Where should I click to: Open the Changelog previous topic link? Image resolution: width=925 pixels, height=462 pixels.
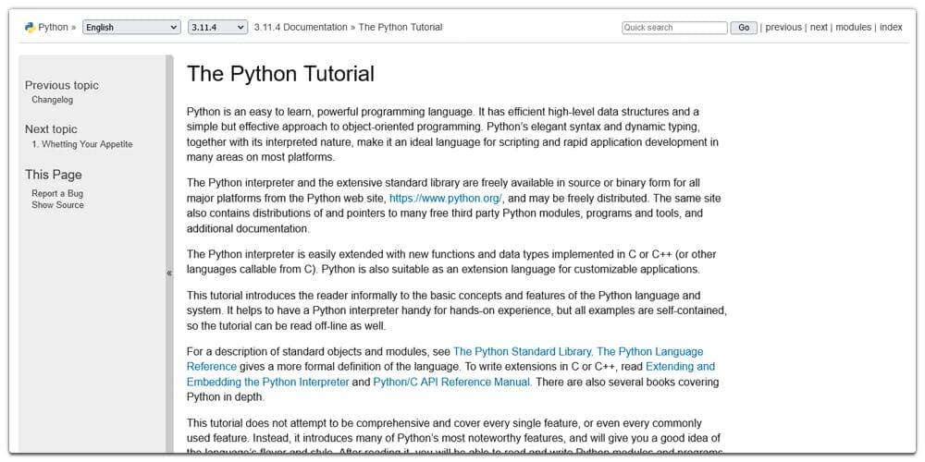53,100
